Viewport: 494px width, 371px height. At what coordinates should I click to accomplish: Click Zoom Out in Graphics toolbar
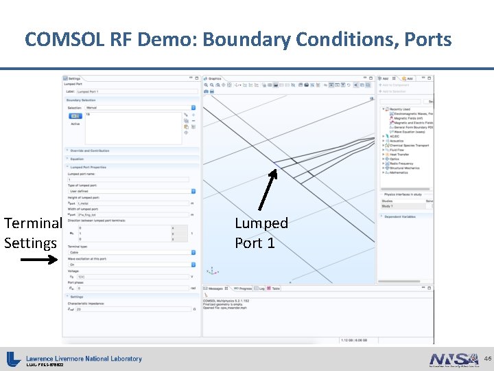tap(212, 85)
